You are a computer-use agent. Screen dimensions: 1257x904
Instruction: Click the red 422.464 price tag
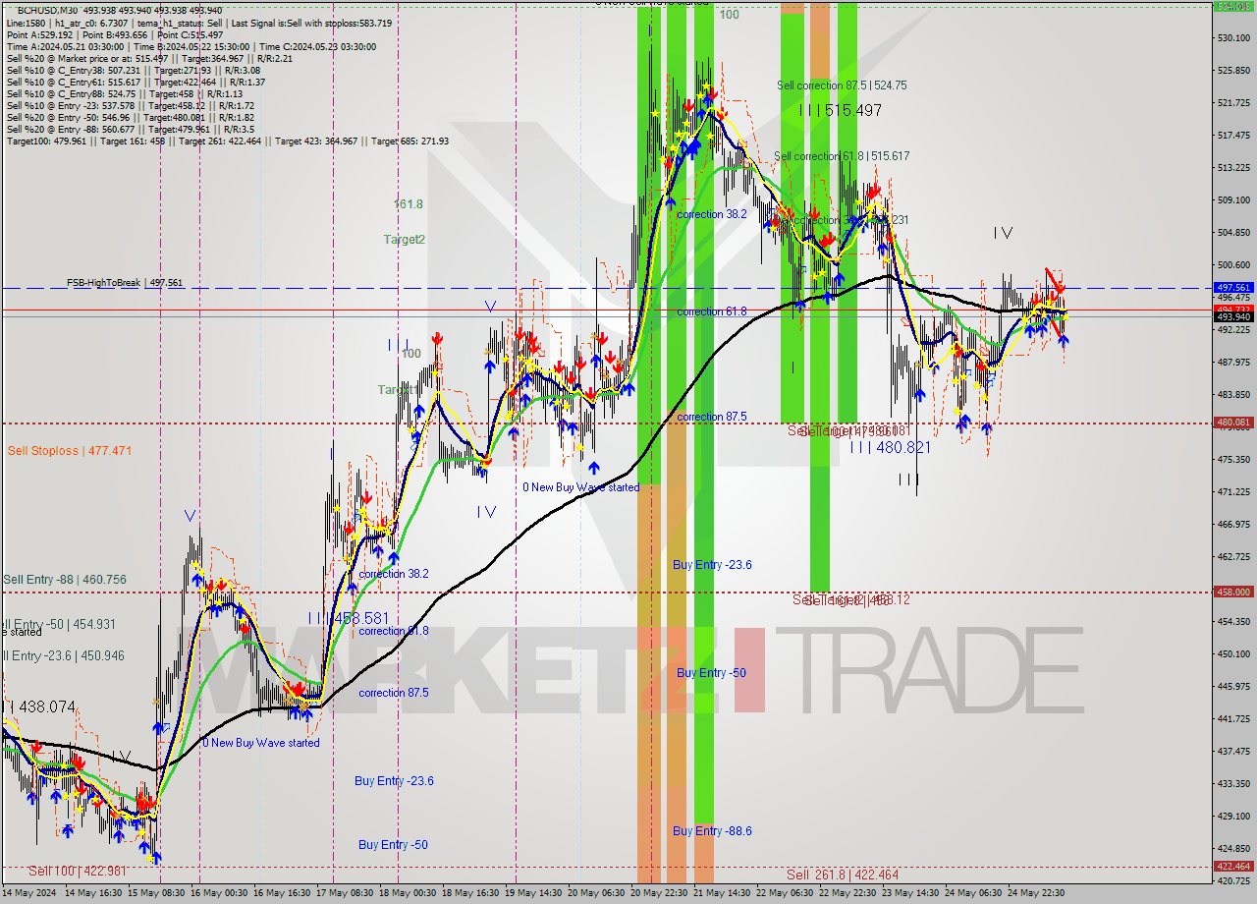(1233, 867)
